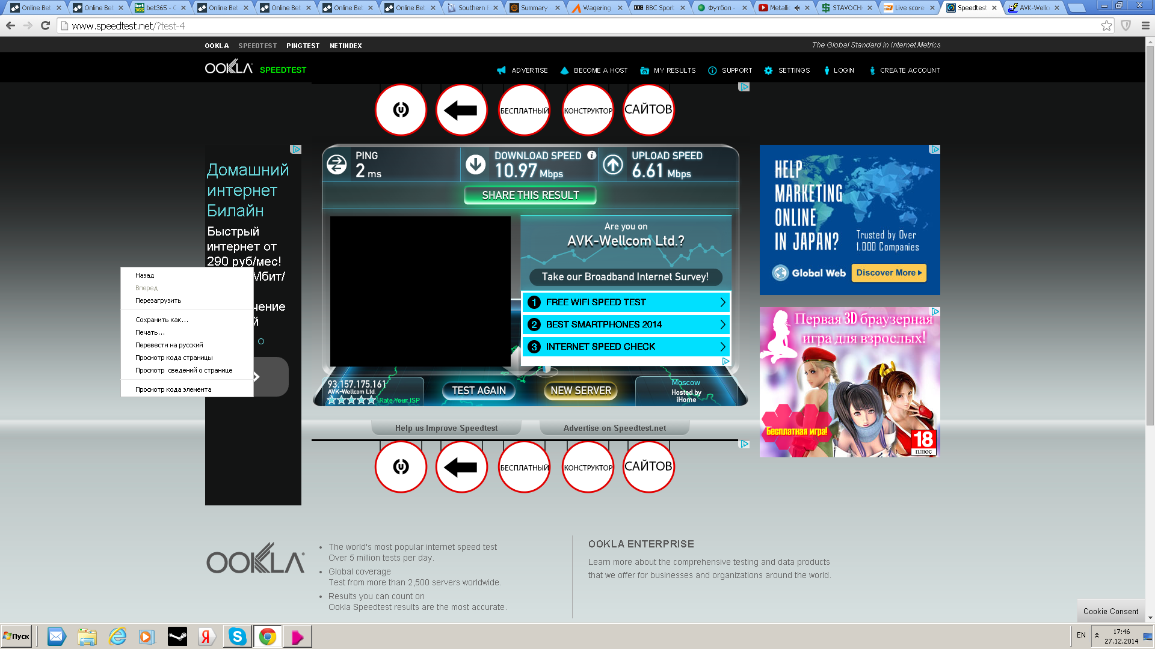
Task: Click the Cookie Consent button
Action: pyautogui.click(x=1110, y=611)
